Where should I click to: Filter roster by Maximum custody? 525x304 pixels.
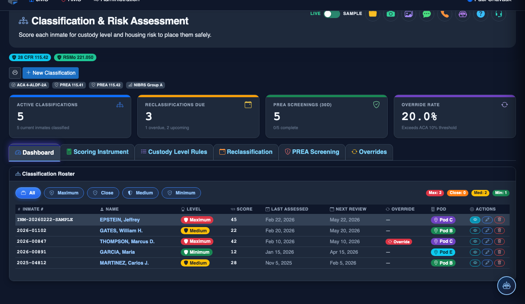coord(64,193)
